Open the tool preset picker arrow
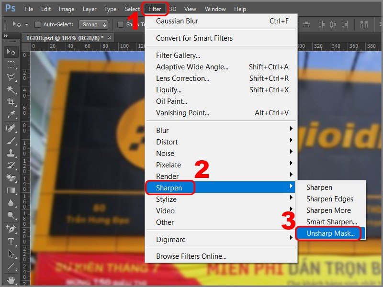The height and width of the screenshot is (287, 383). (x=26, y=25)
